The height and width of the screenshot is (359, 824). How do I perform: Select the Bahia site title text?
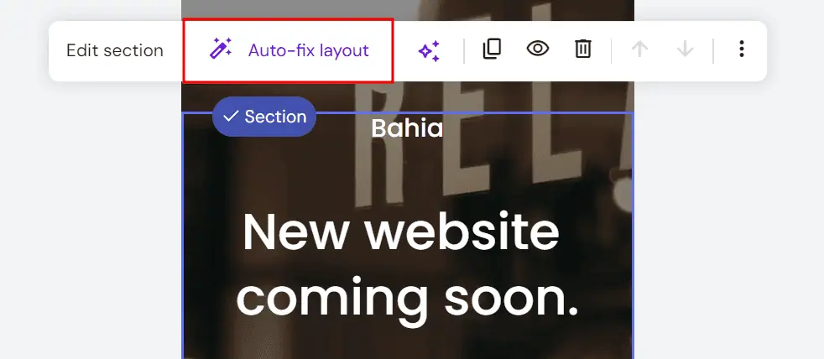407,128
